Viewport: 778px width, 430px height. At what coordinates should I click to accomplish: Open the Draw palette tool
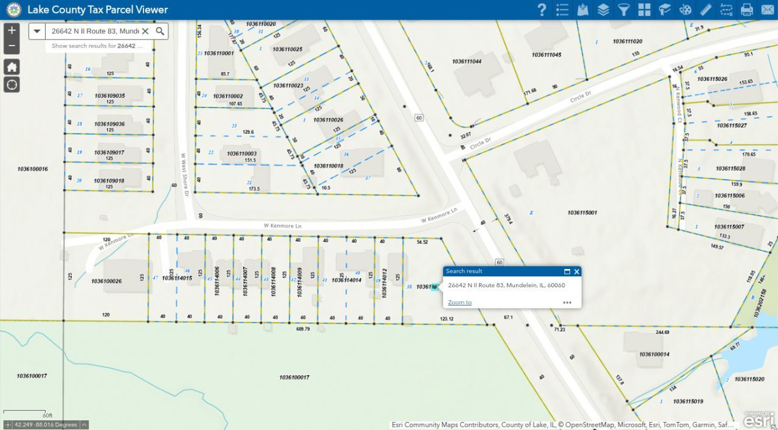click(685, 10)
